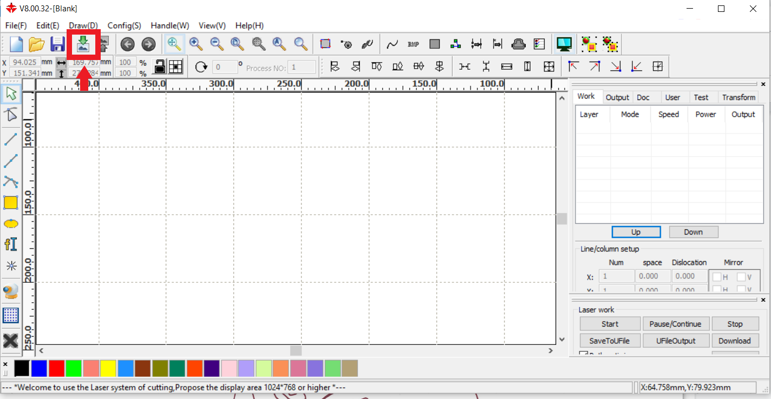Click the vertical canvas scrollbar thumb

point(561,218)
